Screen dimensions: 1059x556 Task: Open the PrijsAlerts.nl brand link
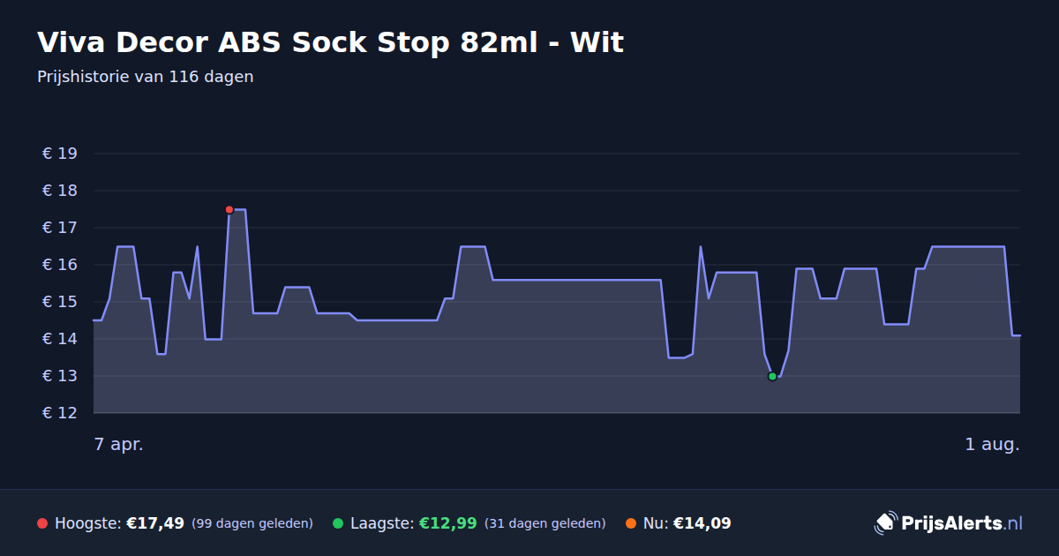tap(949, 523)
